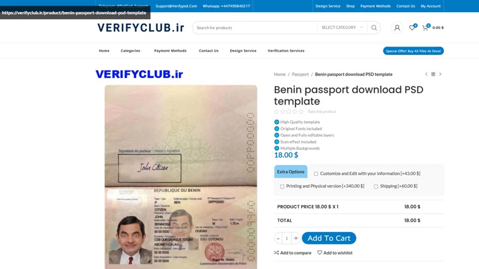Viewport: 479px width, 269px height.
Task: Click the plus quantity button
Action: pyautogui.click(x=296, y=238)
